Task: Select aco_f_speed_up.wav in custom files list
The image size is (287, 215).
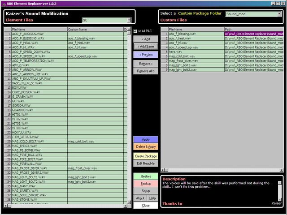Action: pyautogui.click(x=222, y=47)
